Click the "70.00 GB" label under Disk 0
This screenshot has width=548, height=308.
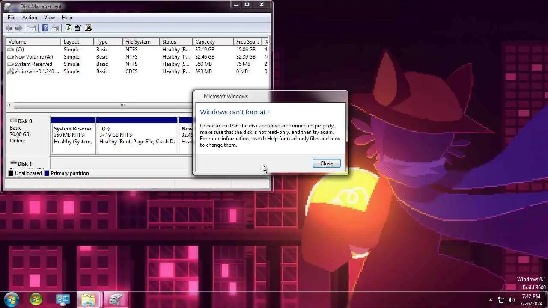point(20,134)
